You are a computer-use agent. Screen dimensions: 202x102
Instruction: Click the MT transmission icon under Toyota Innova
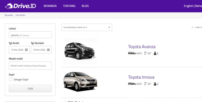[145, 84]
